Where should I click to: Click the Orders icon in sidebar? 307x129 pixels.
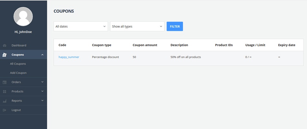[5, 82]
